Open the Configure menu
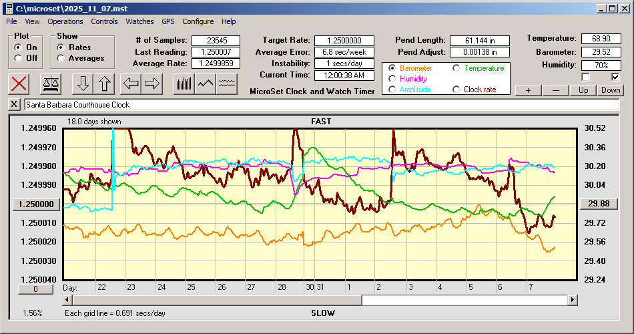 (198, 21)
